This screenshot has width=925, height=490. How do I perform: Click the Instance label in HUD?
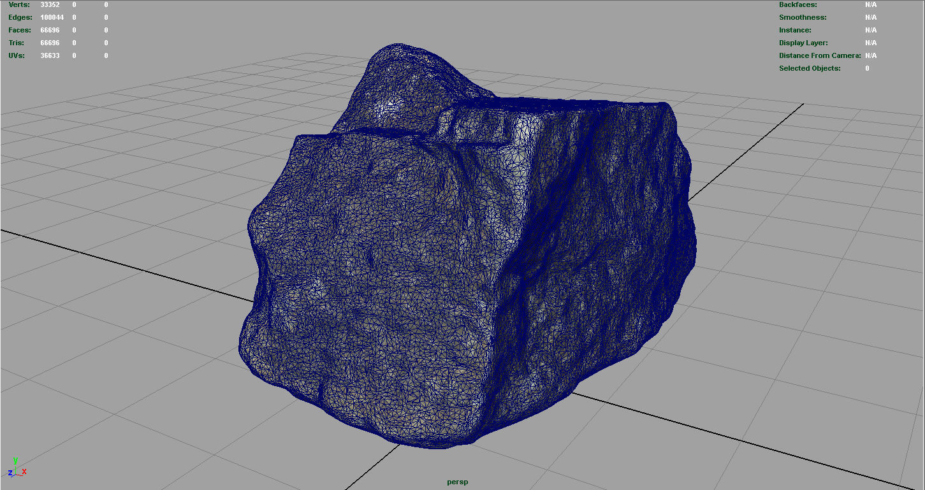tap(796, 30)
